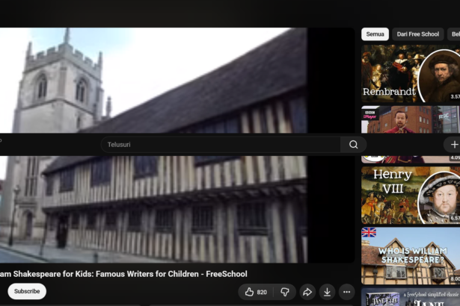460x306 pixels.
Task: Open the Rembrandt video thumbnail
Action: pyautogui.click(x=411, y=73)
